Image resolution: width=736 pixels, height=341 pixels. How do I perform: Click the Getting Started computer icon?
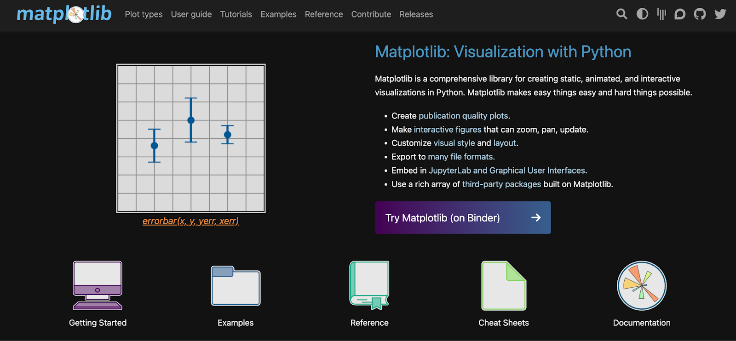click(x=98, y=285)
